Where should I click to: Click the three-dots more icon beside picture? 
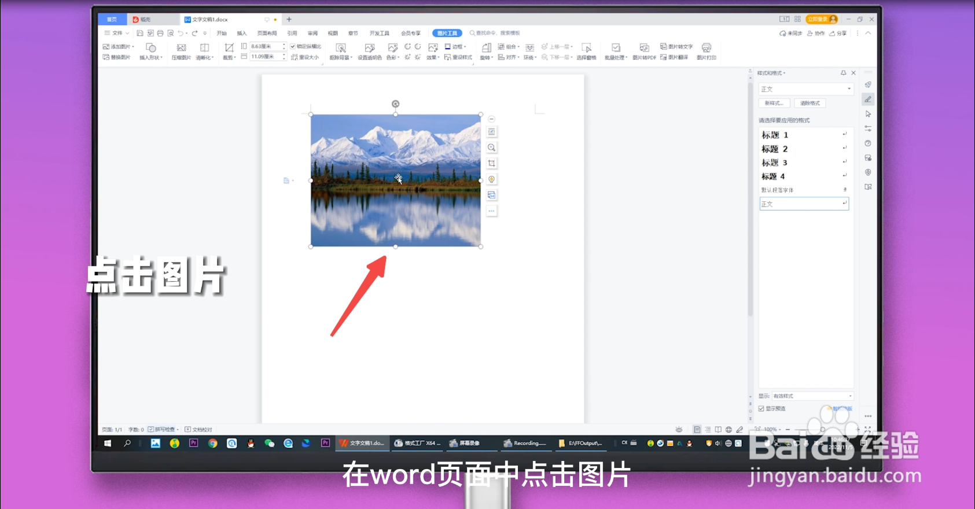(x=491, y=211)
